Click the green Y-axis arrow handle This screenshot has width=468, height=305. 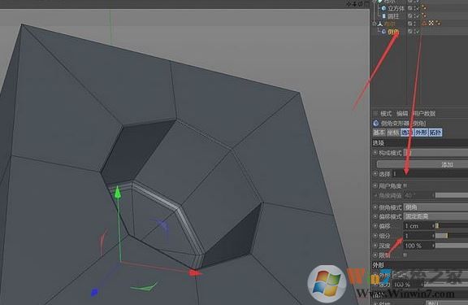point(118,192)
